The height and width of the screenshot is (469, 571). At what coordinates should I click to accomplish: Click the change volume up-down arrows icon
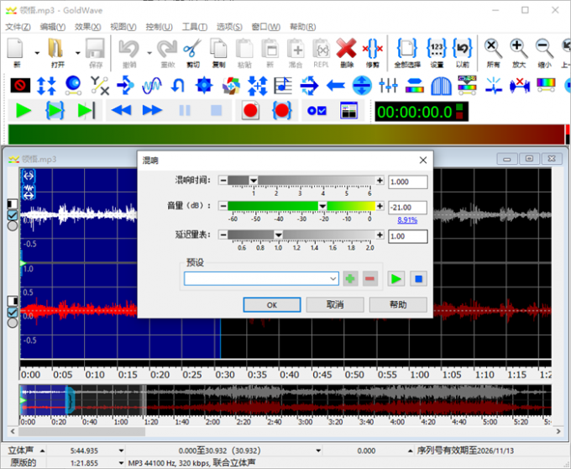click(x=47, y=86)
